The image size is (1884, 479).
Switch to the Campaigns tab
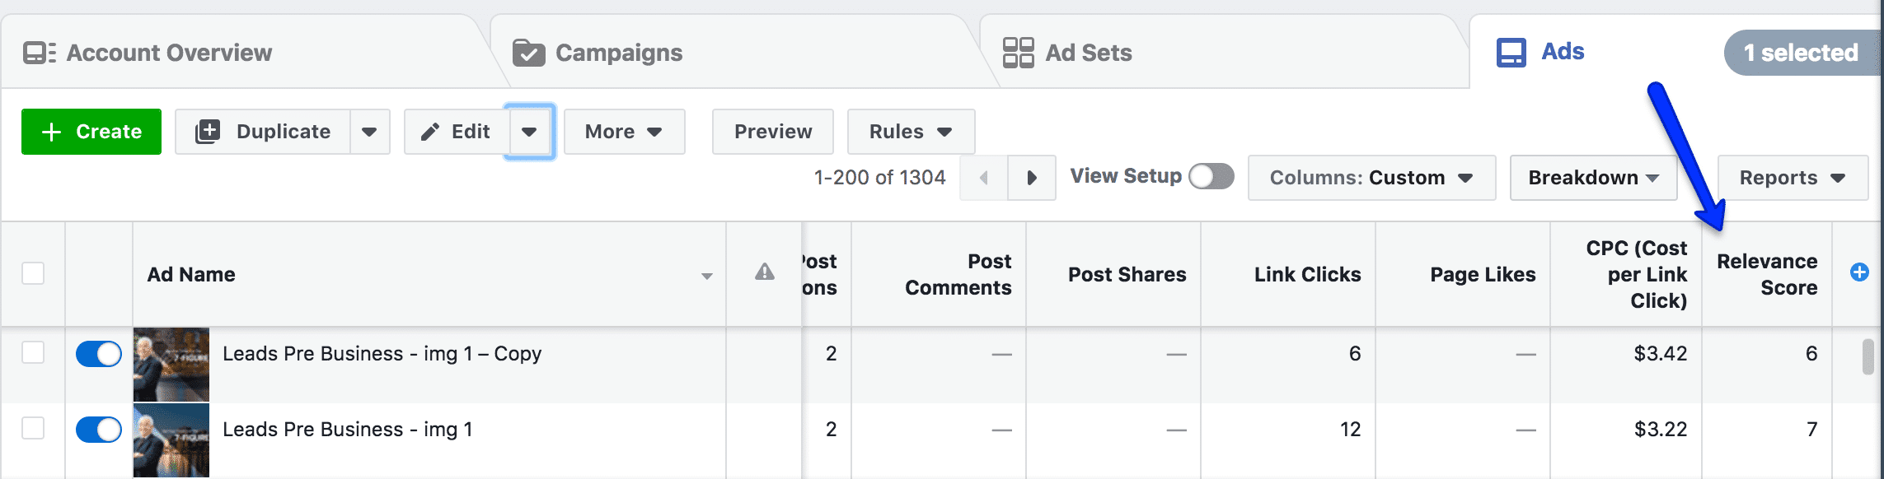pos(598,53)
